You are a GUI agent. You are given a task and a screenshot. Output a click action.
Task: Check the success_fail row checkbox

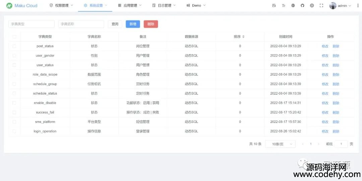pos(14,112)
